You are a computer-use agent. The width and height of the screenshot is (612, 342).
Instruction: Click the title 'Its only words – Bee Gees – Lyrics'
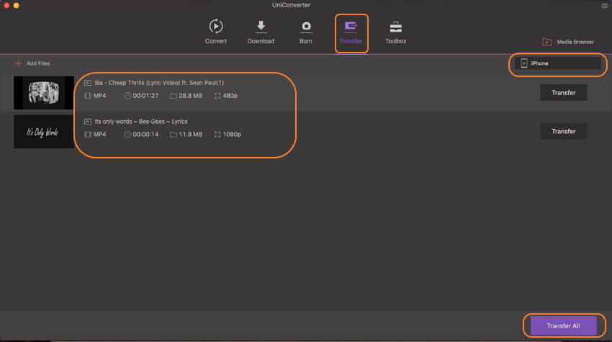pyautogui.click(x=141, y=122)
